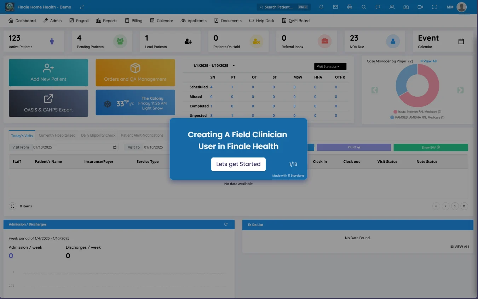The image size is (478, 299).
Task: Click the Finale Home Health logo
Action: (10, 7)
